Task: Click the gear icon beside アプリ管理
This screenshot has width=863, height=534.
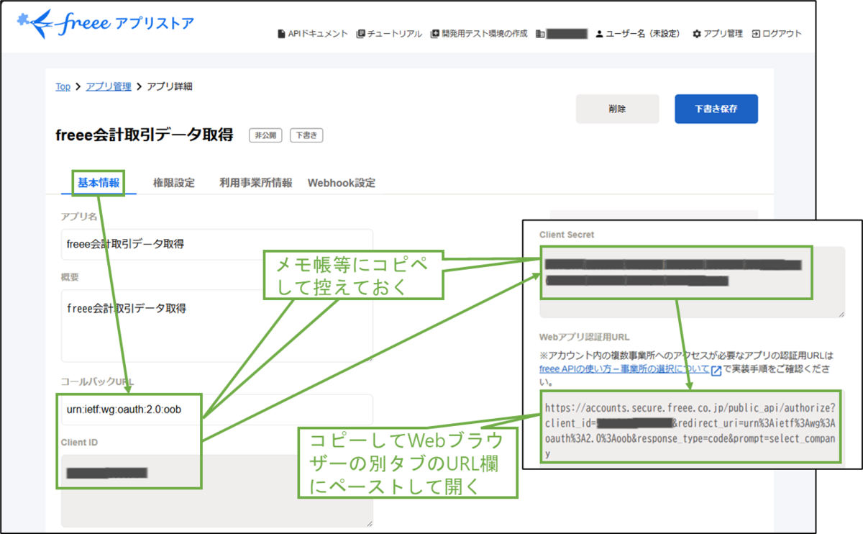Action: (x=697, y=34)
